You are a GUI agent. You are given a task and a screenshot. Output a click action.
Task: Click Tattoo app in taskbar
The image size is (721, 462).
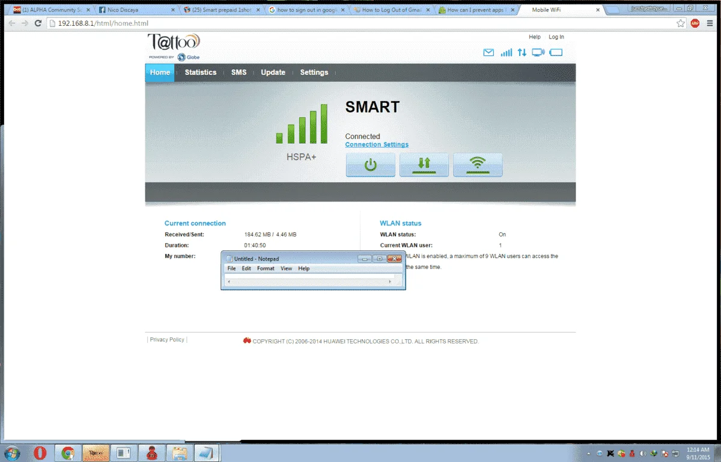[96, 453]
